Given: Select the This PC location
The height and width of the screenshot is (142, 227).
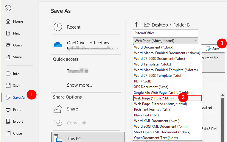Looking at the screenshot, I should (88, 138).
